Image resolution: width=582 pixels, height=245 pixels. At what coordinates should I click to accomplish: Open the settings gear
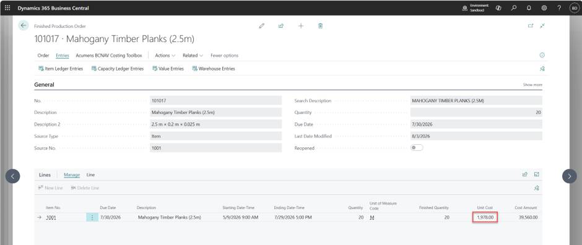pos(544,8)
